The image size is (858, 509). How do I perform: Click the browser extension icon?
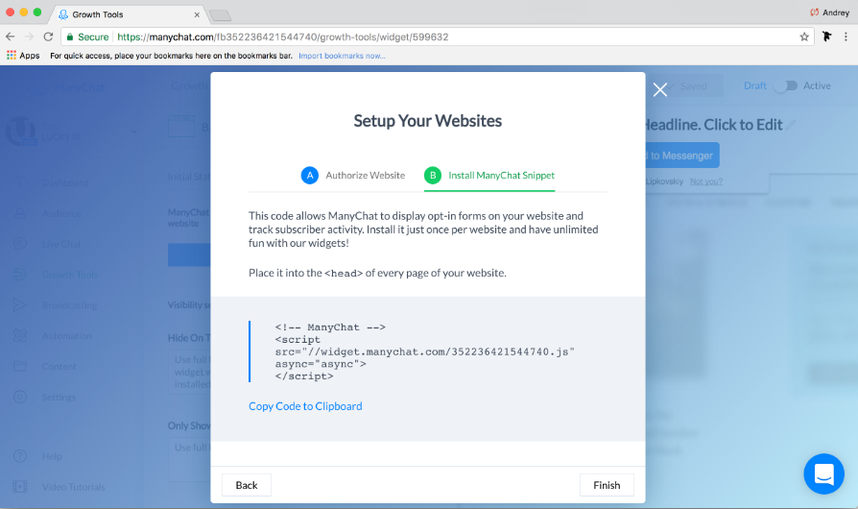point(827,36)
